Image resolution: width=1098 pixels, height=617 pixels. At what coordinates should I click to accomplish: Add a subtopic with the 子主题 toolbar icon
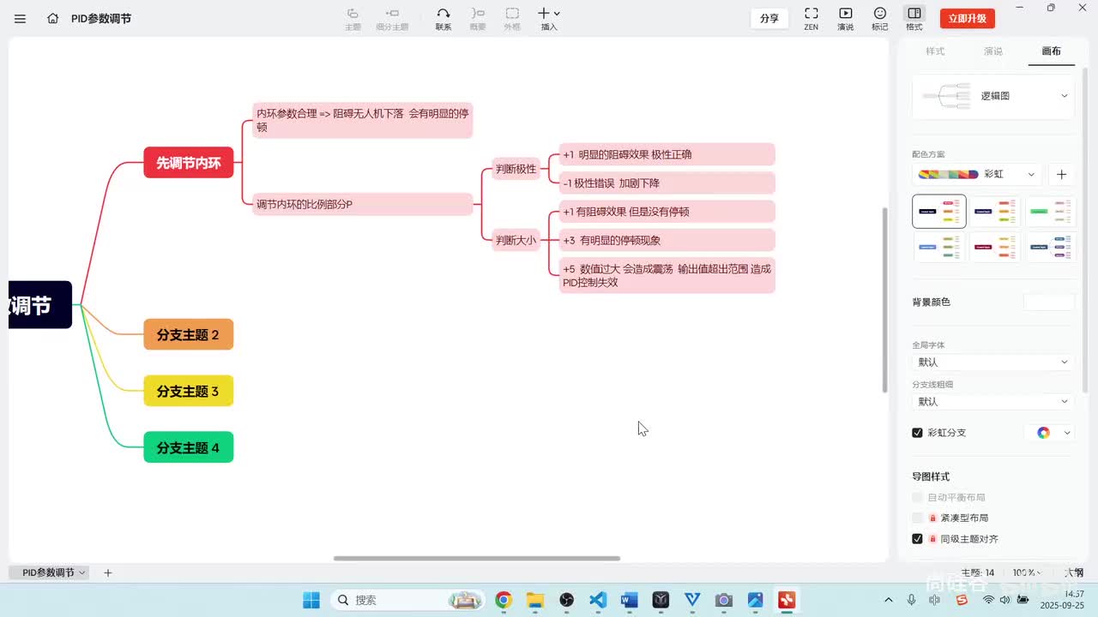pyautogui.click(x=392, y=18)
